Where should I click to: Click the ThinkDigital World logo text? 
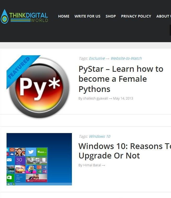[x=28, y=17]
